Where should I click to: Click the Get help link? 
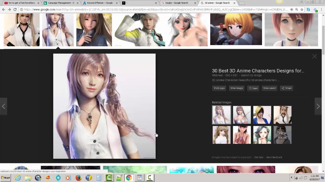(259, 157)
